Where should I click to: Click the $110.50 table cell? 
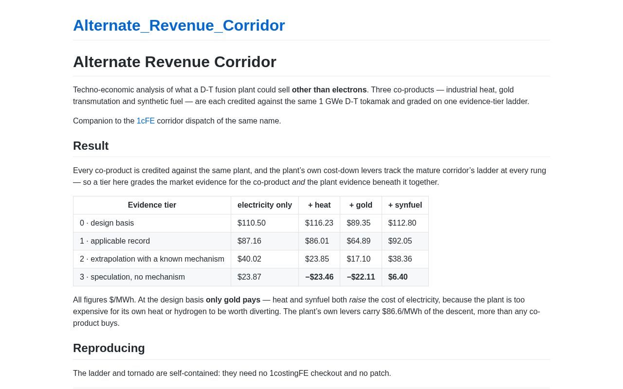pyautogui.click(x=265, y=223)
